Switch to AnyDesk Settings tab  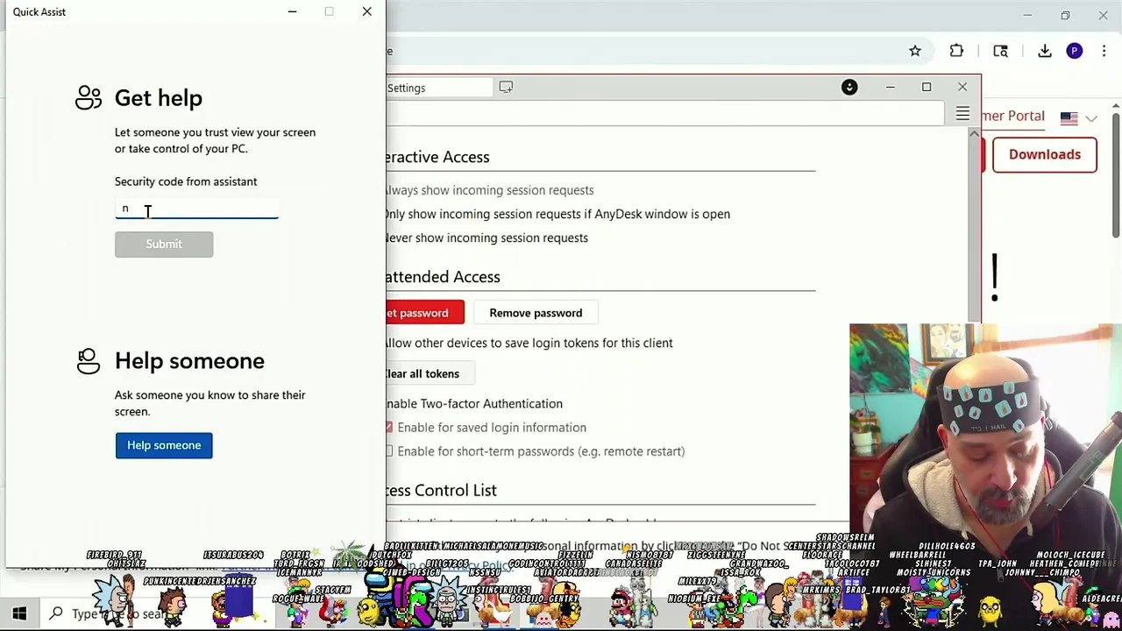[438, 88]
